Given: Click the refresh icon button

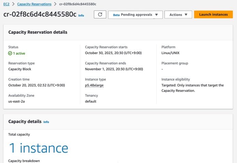Looking at the screenshot, I should pos(100,14).
